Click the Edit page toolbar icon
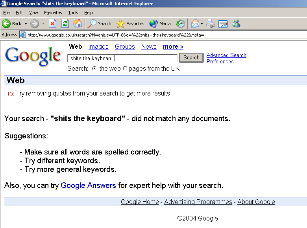The image size is (307, 228). coord(223,24)
